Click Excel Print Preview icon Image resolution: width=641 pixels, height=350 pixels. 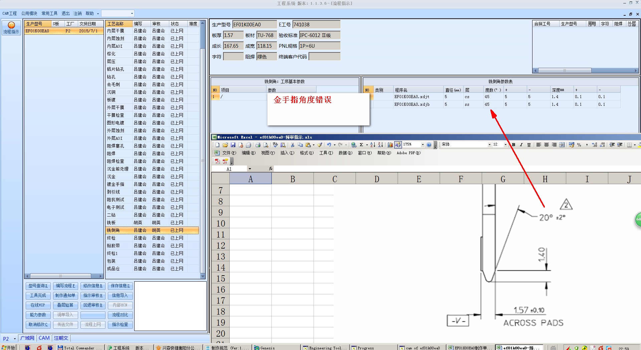pos(266,145)
